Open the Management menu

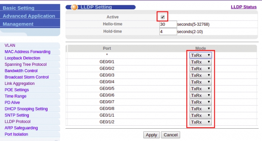coord(18,24)
